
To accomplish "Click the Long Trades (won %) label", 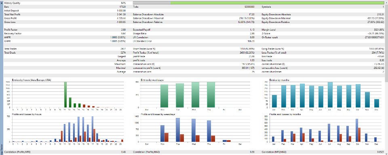I will click(x=273, y=49).
